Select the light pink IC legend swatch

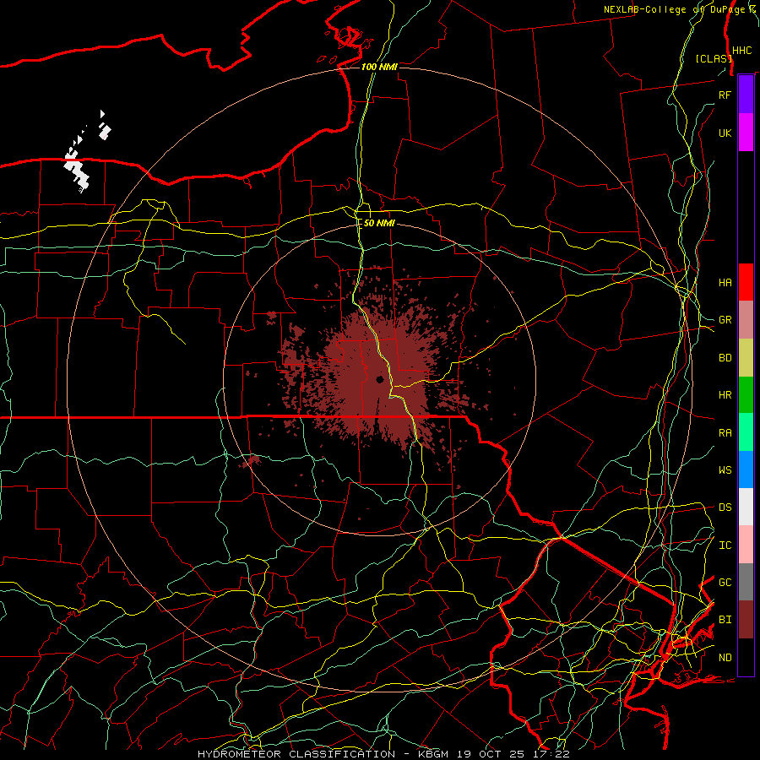click(746, 545)
